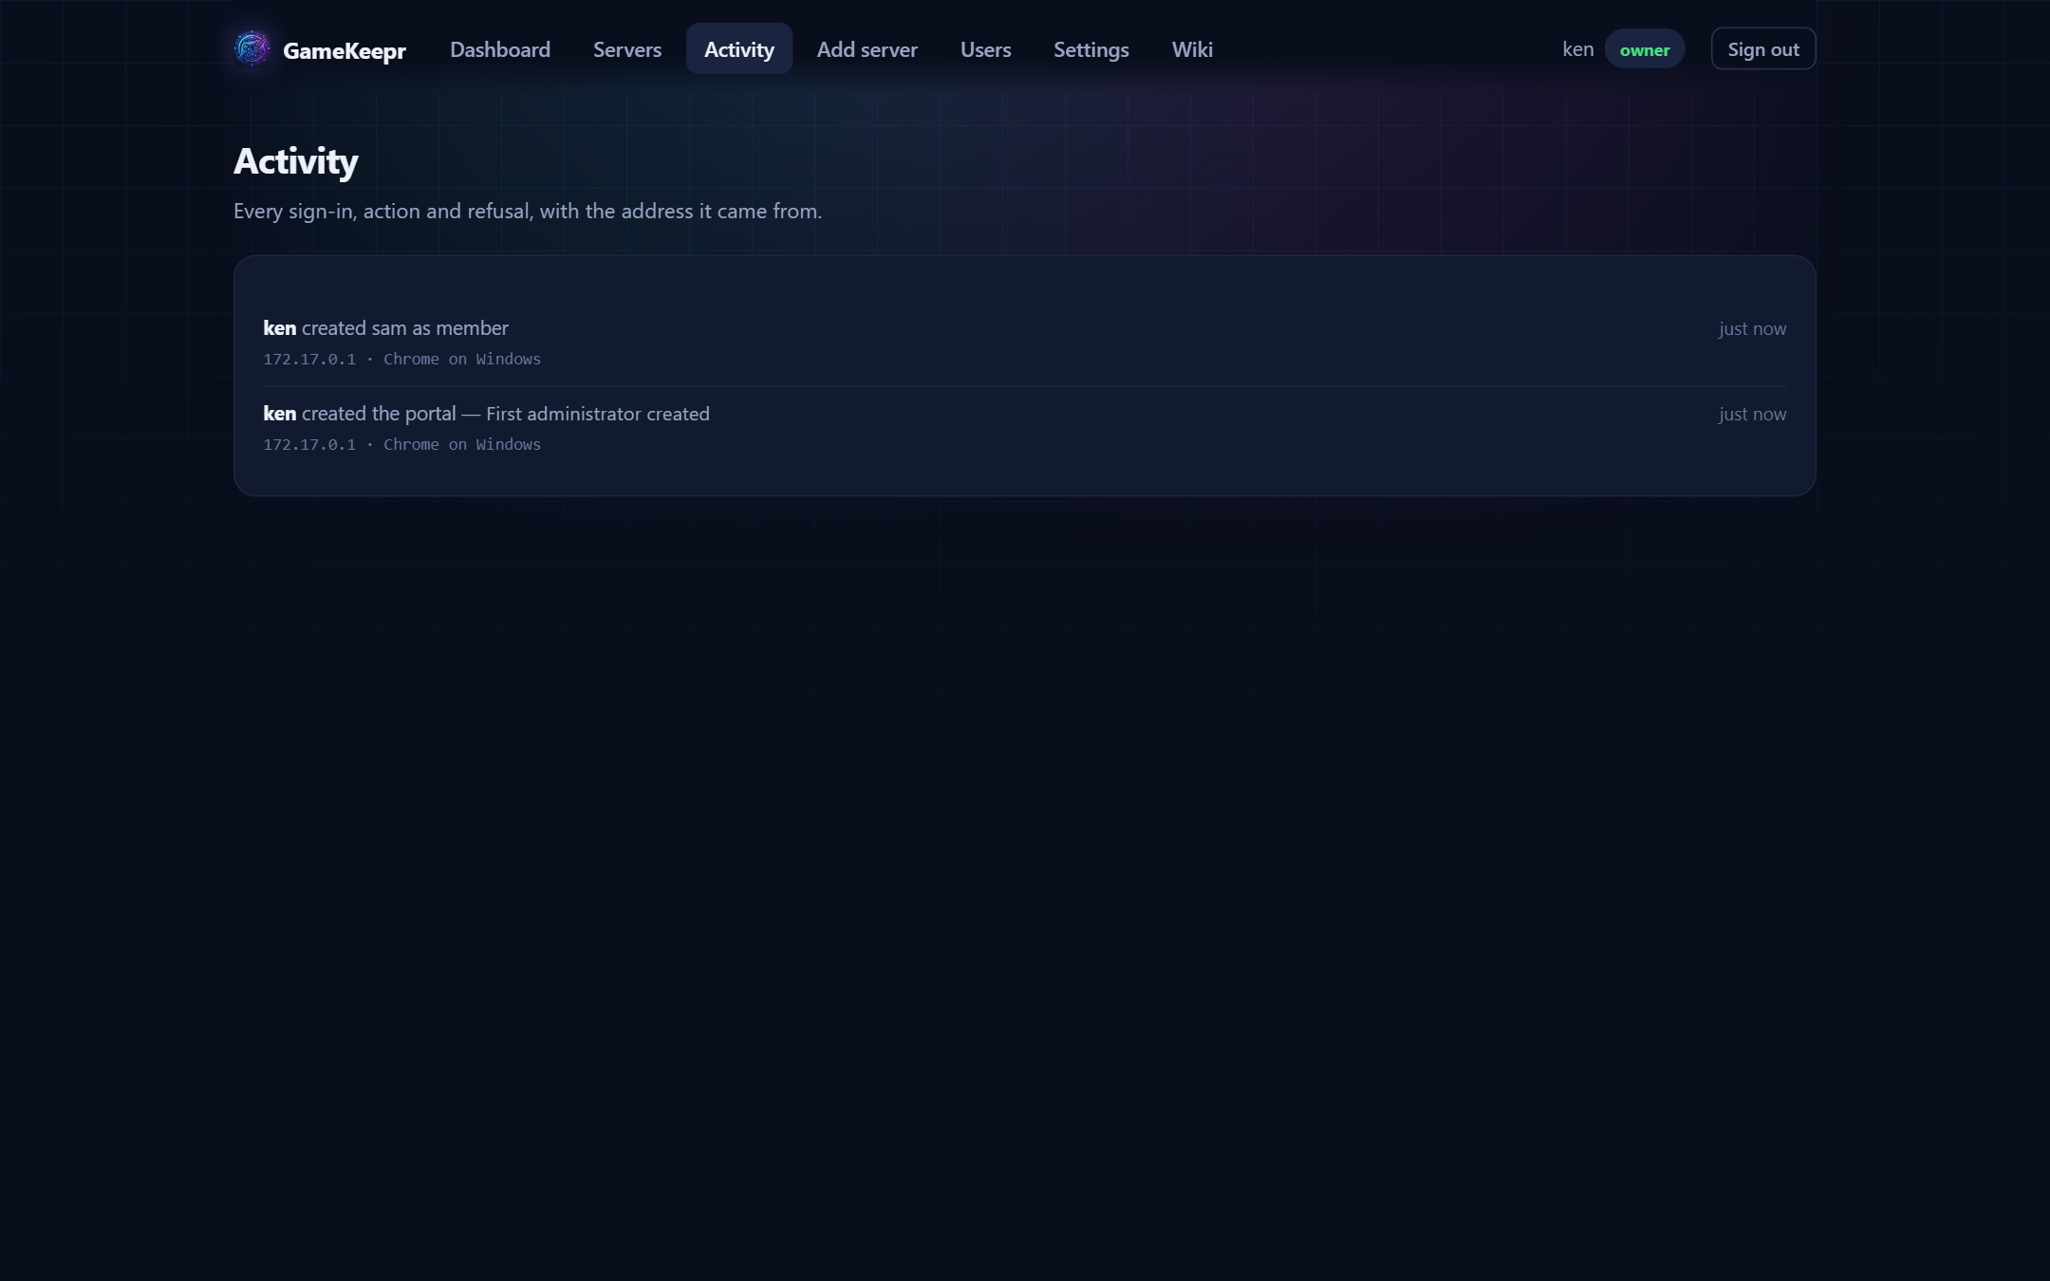Click 'just now' timestamp for sam creation
The image size is (2050, 1281).
point(1752,328)
